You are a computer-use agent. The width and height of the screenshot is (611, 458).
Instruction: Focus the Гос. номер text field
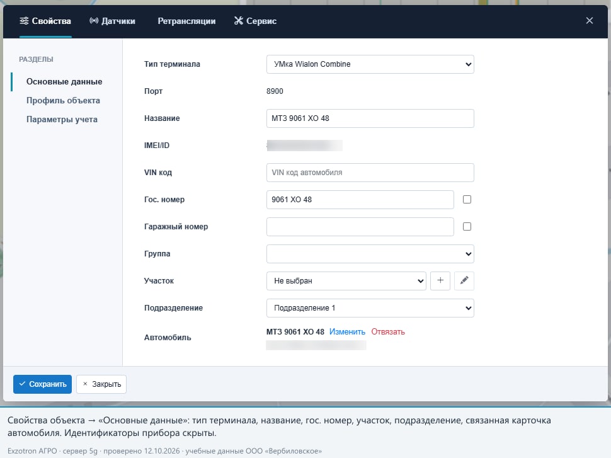(x=360, y=200)
